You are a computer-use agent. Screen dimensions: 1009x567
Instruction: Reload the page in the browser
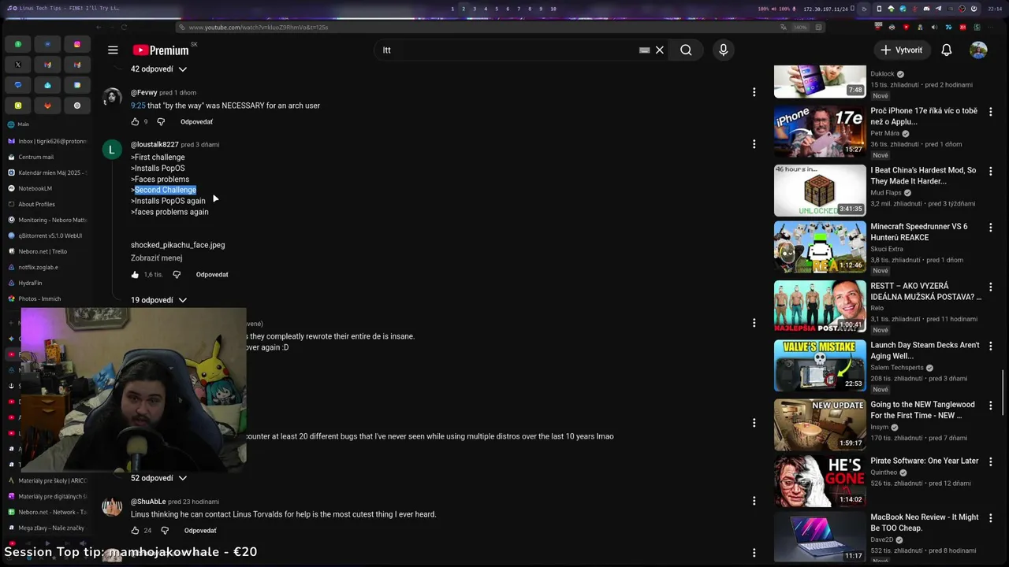coord(124,27)
